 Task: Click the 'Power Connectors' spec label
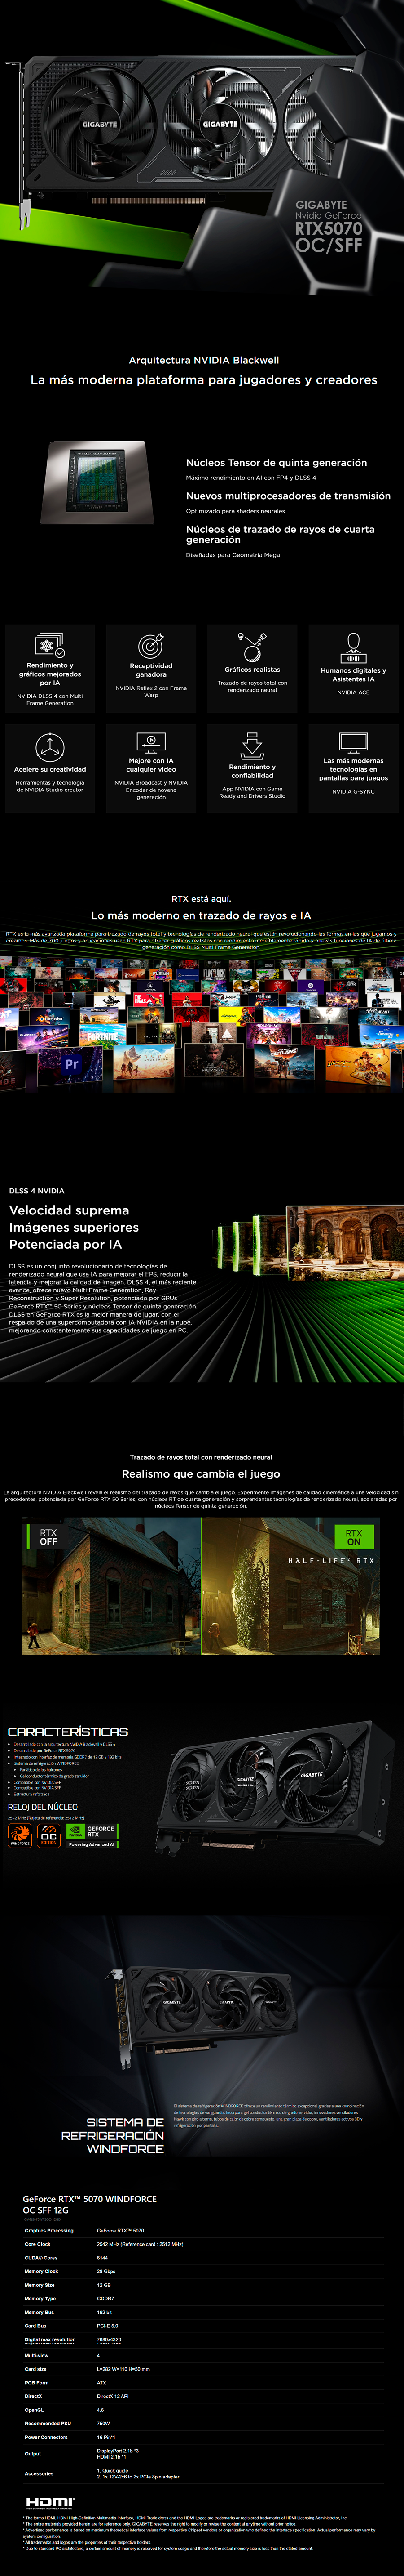[46, 2437]
